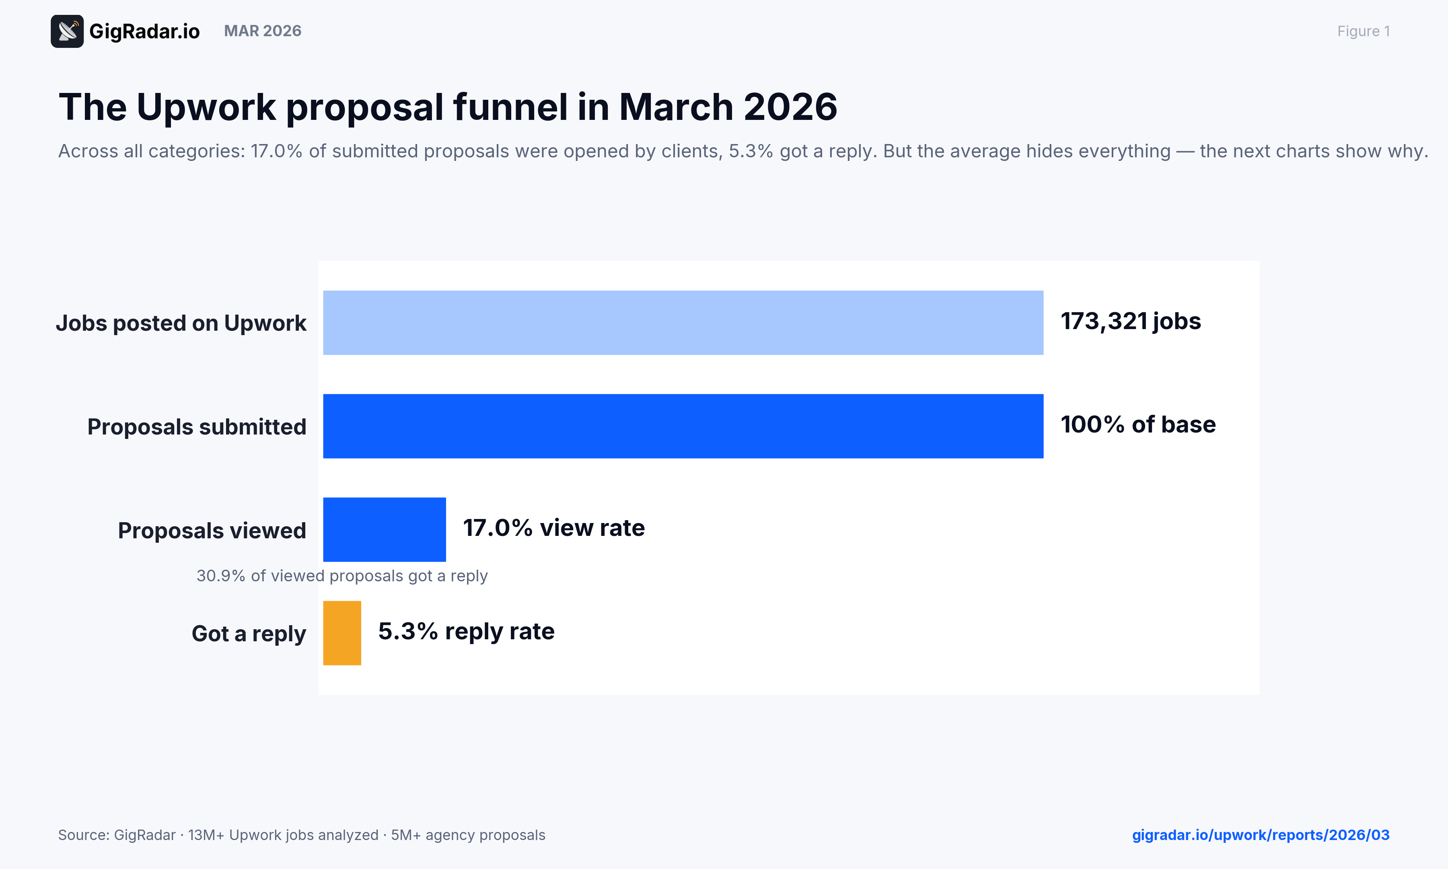
Task: Click the Got a reply axis label
Action: click(249, 634)
